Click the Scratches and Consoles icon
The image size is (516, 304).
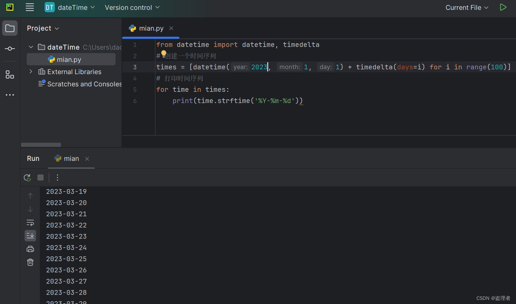click(x=42, y=83)
